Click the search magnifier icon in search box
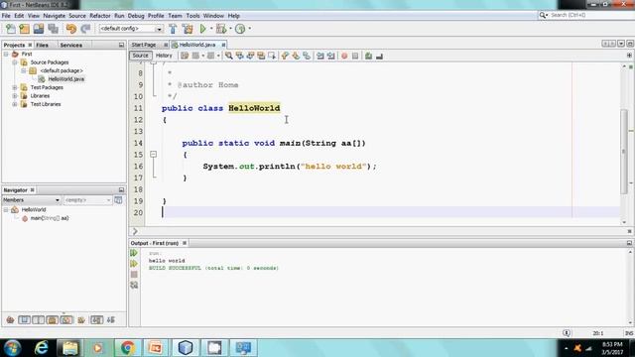 tap(543, 15)
